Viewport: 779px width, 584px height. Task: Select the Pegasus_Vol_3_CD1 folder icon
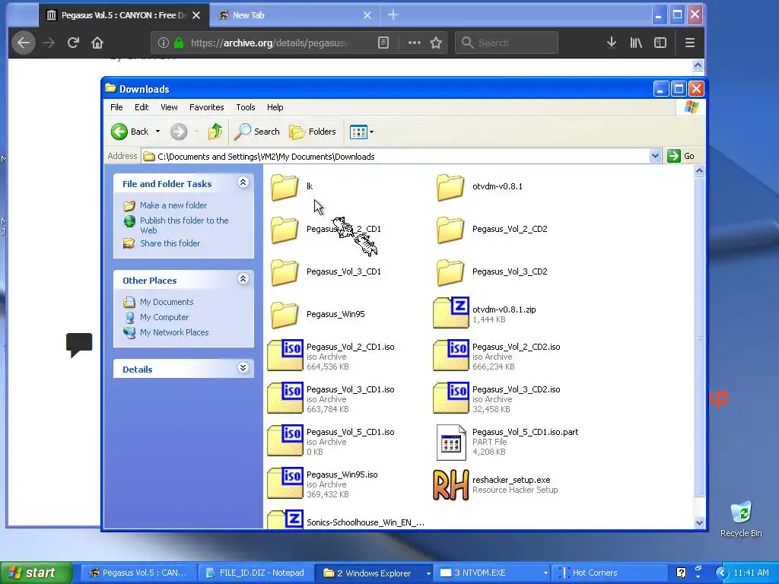(285, 272)
